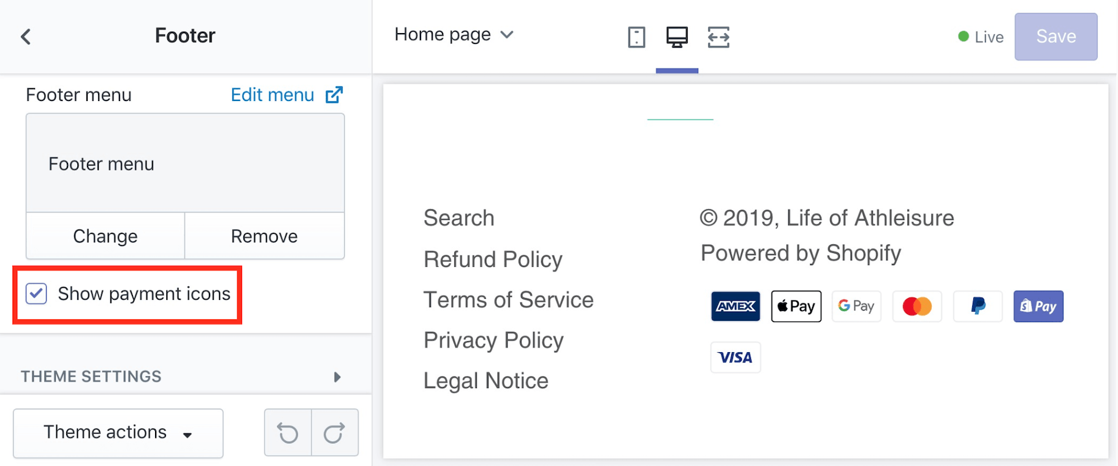Screen dimensions: 1118x466
Task: Click the Amex payment icon
Action: tap(736, 306)
